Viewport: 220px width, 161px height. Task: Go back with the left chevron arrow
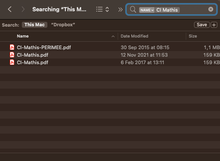coord(10,9)
